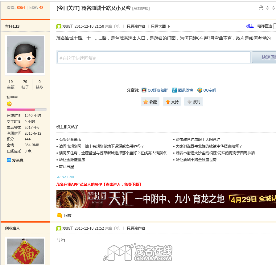276x265 pixels.
Task: Click the 初中生 user group label
Action: coord(12,97)
